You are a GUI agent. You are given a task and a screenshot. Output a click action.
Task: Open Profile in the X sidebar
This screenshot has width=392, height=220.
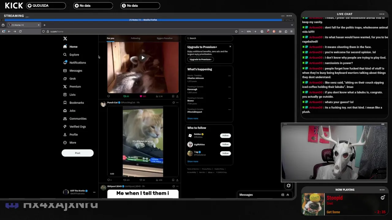pos(70,134)
